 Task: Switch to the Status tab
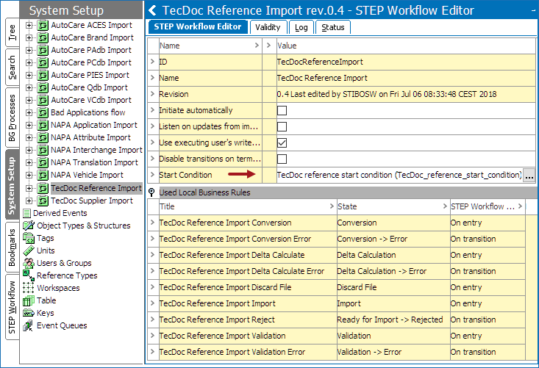coord(333,27)
